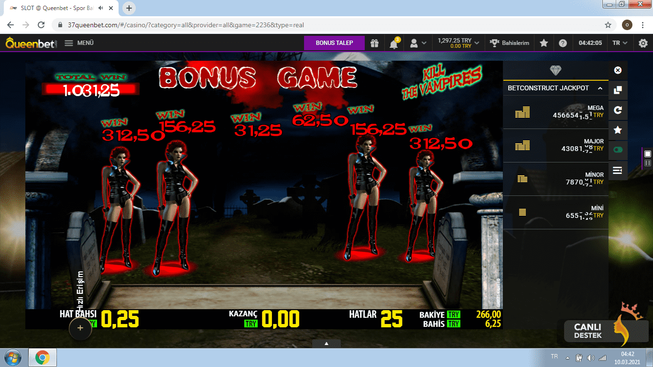
Task: Select the MİNİ jackpot row
Action: [x=555, y=213]
